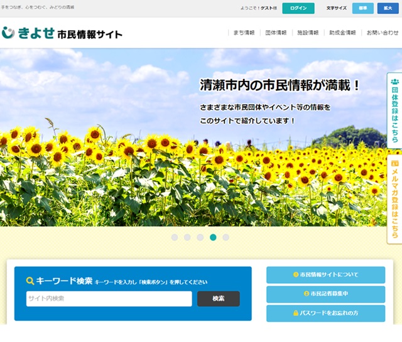Go to 助成金情報 page
This screenshot has width=402, height=342.
(x=343, y=33)
